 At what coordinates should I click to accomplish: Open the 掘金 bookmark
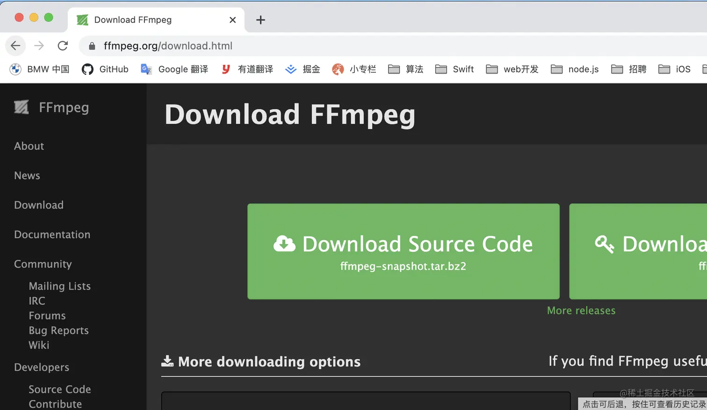303,69
